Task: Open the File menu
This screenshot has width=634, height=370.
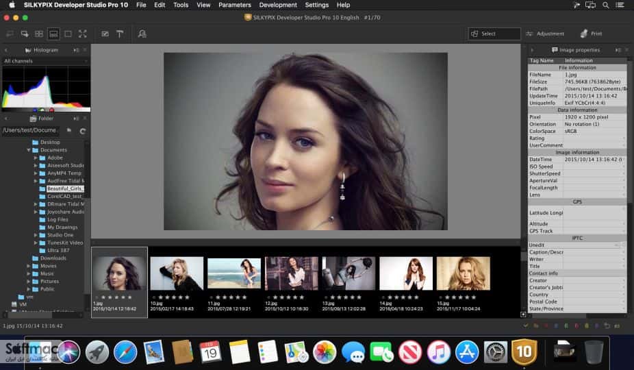Action: [x=141, y=5]
